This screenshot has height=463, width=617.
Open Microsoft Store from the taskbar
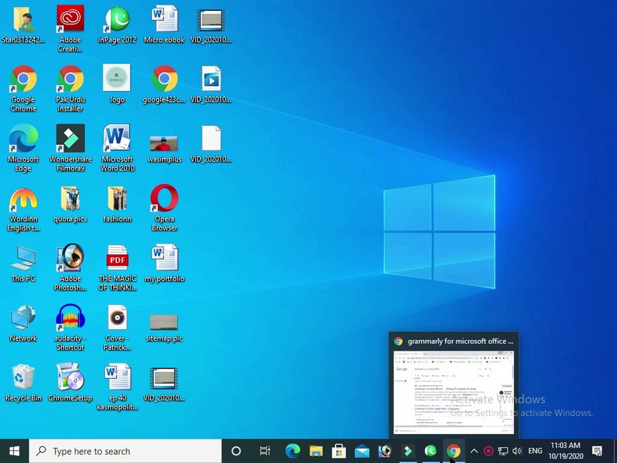coord(339,451)
